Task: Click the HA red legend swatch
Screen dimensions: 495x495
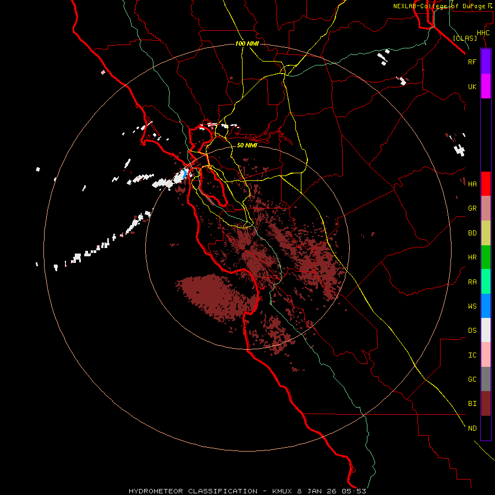Action: pos(486,184)
